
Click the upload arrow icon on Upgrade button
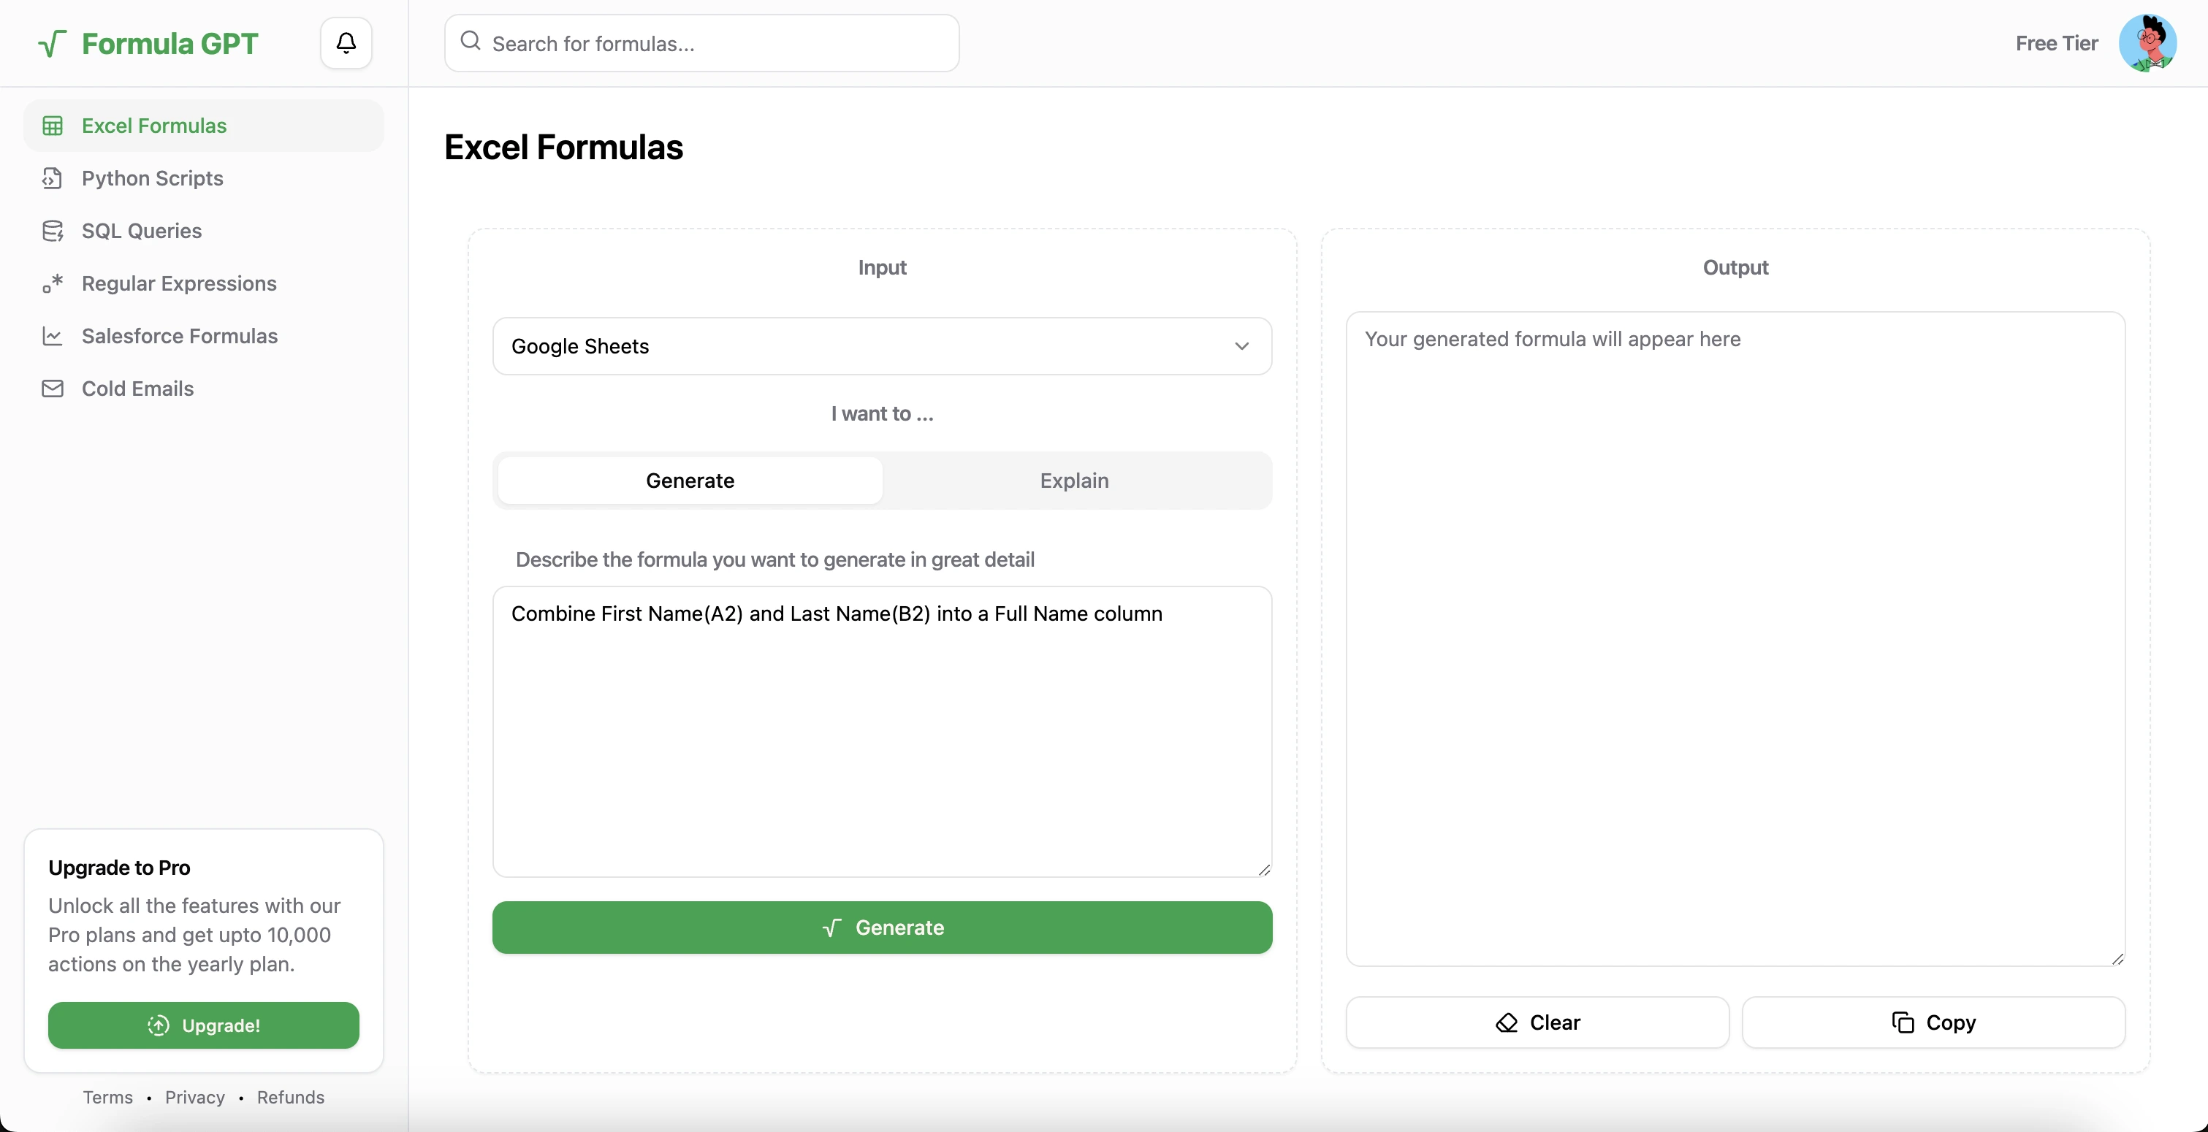click(159, 1026)
